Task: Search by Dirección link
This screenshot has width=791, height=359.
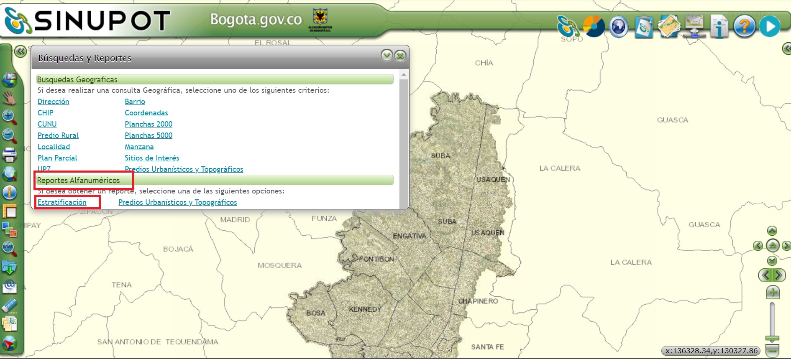Action: 54,102
